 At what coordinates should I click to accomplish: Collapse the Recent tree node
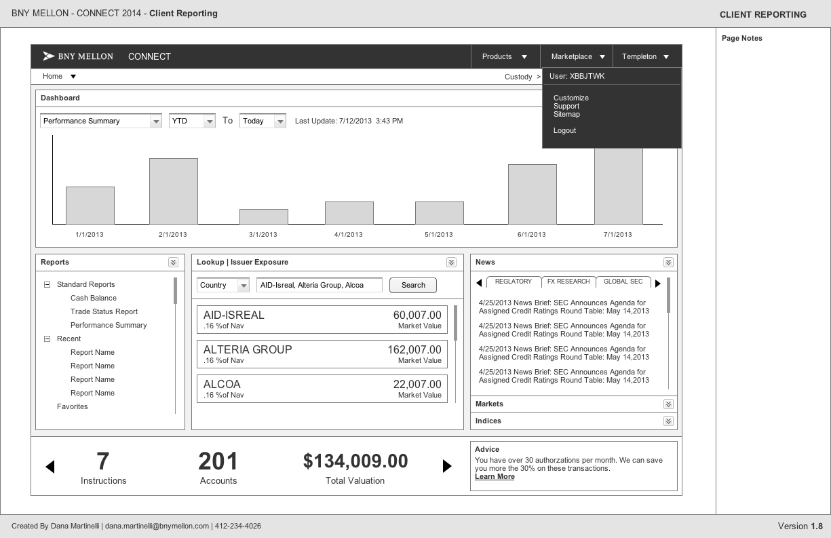[47, 339]
